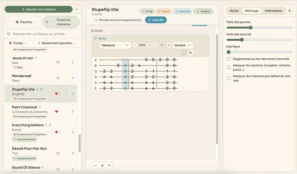Check Masquer les sections option
Image resolution: width=297 pixels, height=174 pixels.
[229, 67]
